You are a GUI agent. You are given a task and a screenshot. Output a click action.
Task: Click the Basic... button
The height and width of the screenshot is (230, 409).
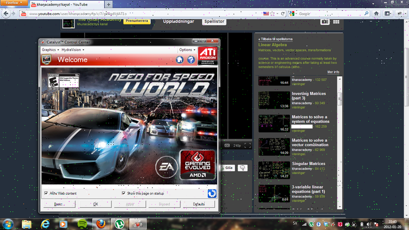tap(59, 204)
